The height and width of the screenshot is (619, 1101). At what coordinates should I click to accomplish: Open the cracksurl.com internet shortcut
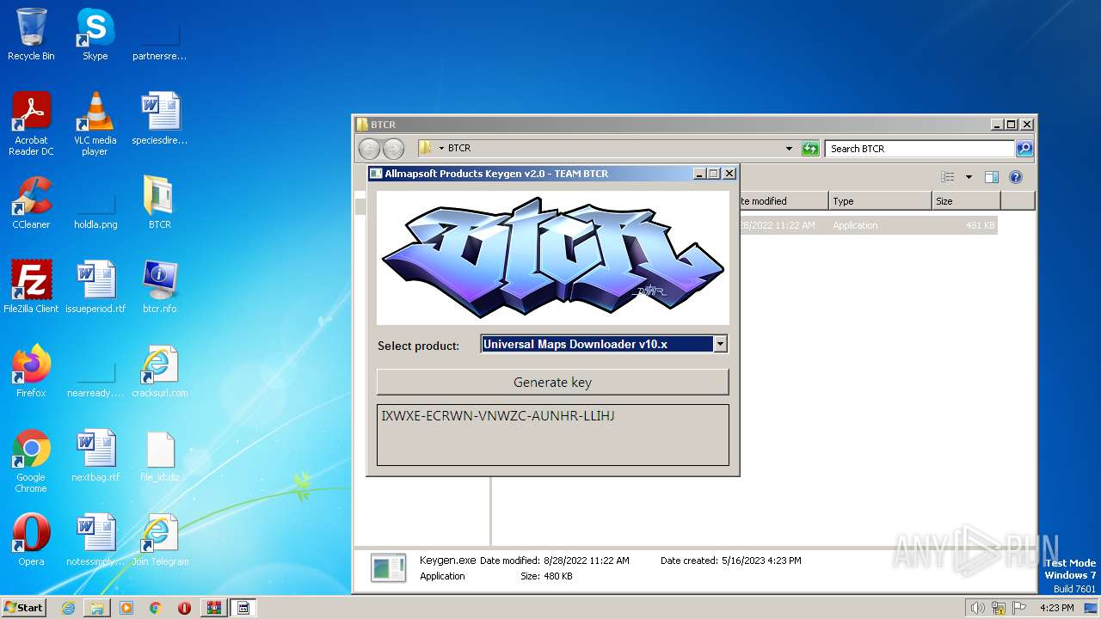click(159, 371)
